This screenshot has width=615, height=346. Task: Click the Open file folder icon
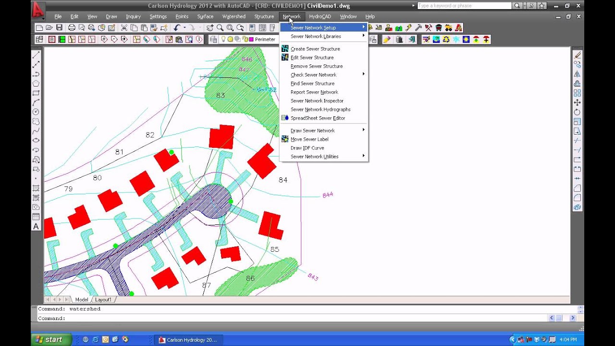click(x=49, y=28)
